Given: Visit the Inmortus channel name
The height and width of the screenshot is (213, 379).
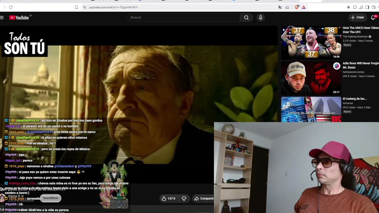Looking at the screenshot, I should tap(348, 103).
